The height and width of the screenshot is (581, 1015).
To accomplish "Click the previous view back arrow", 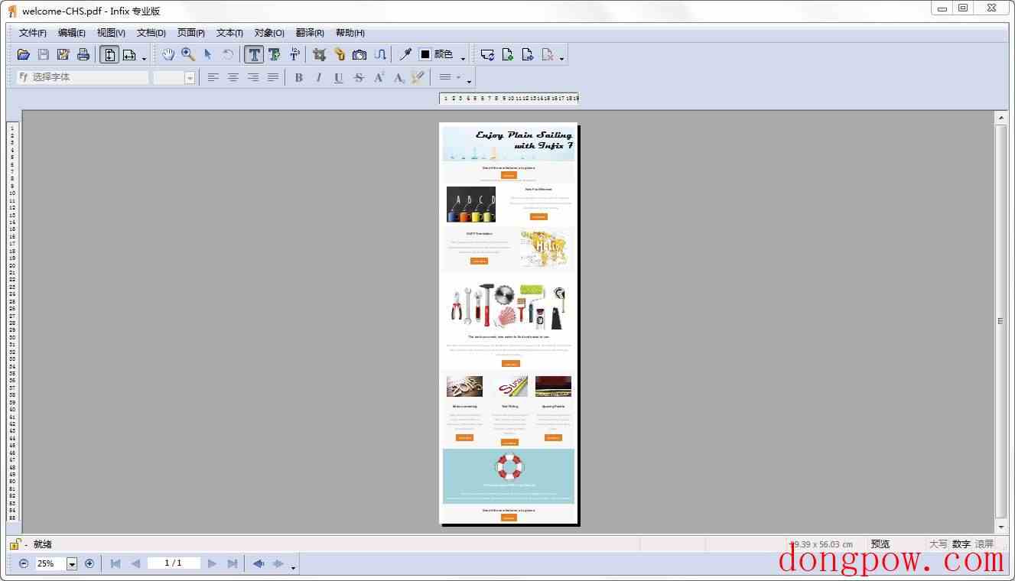I will (x=259, y=563).
